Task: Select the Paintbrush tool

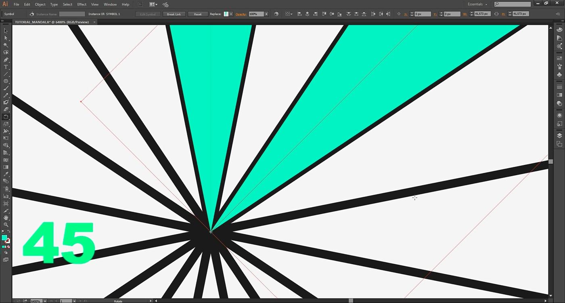Action: pos(6,88)
